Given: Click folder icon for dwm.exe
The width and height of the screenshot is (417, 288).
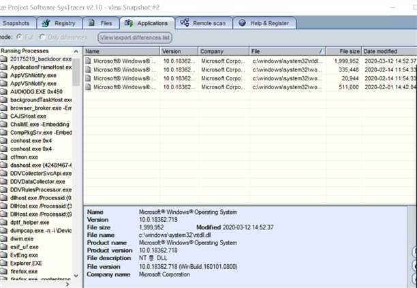Looking at the screenshot, I should tap(3, 238).
